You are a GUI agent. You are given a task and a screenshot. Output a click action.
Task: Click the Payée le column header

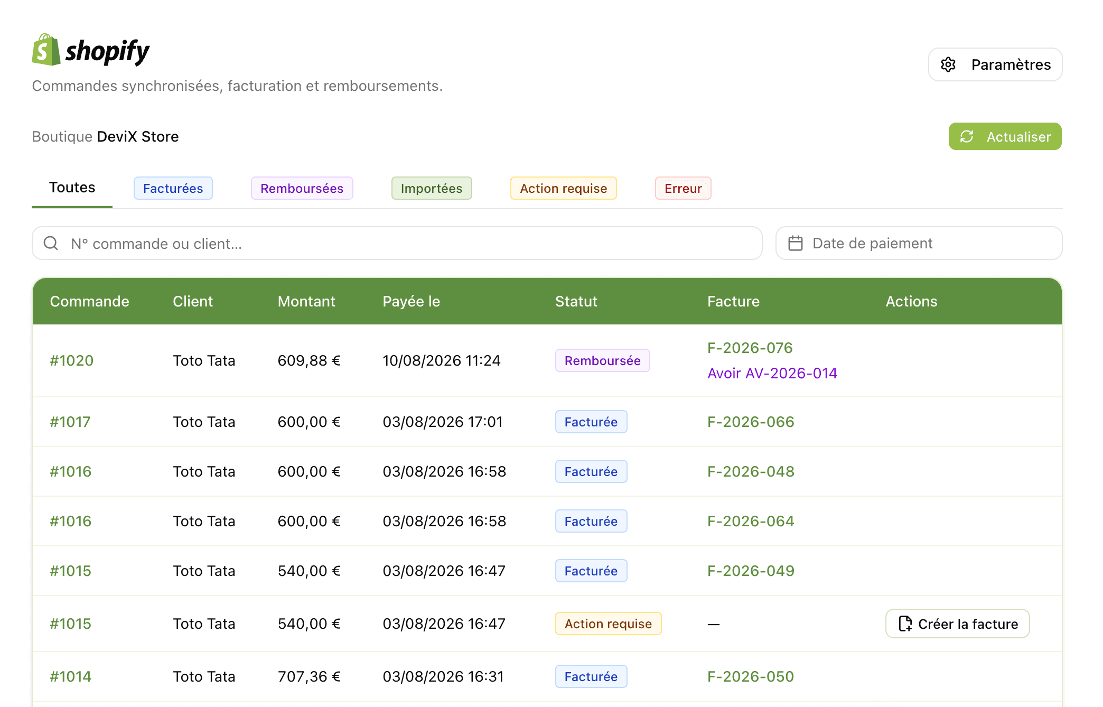(411, 301)
